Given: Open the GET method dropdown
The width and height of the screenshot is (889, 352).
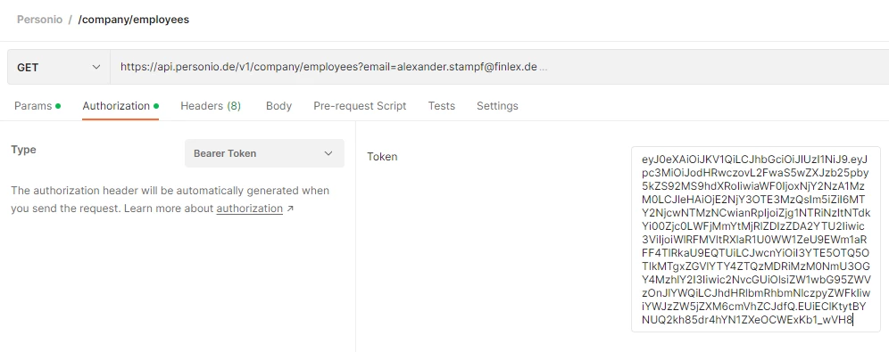Looking at the screenshot, I should (x=58, y=68).
